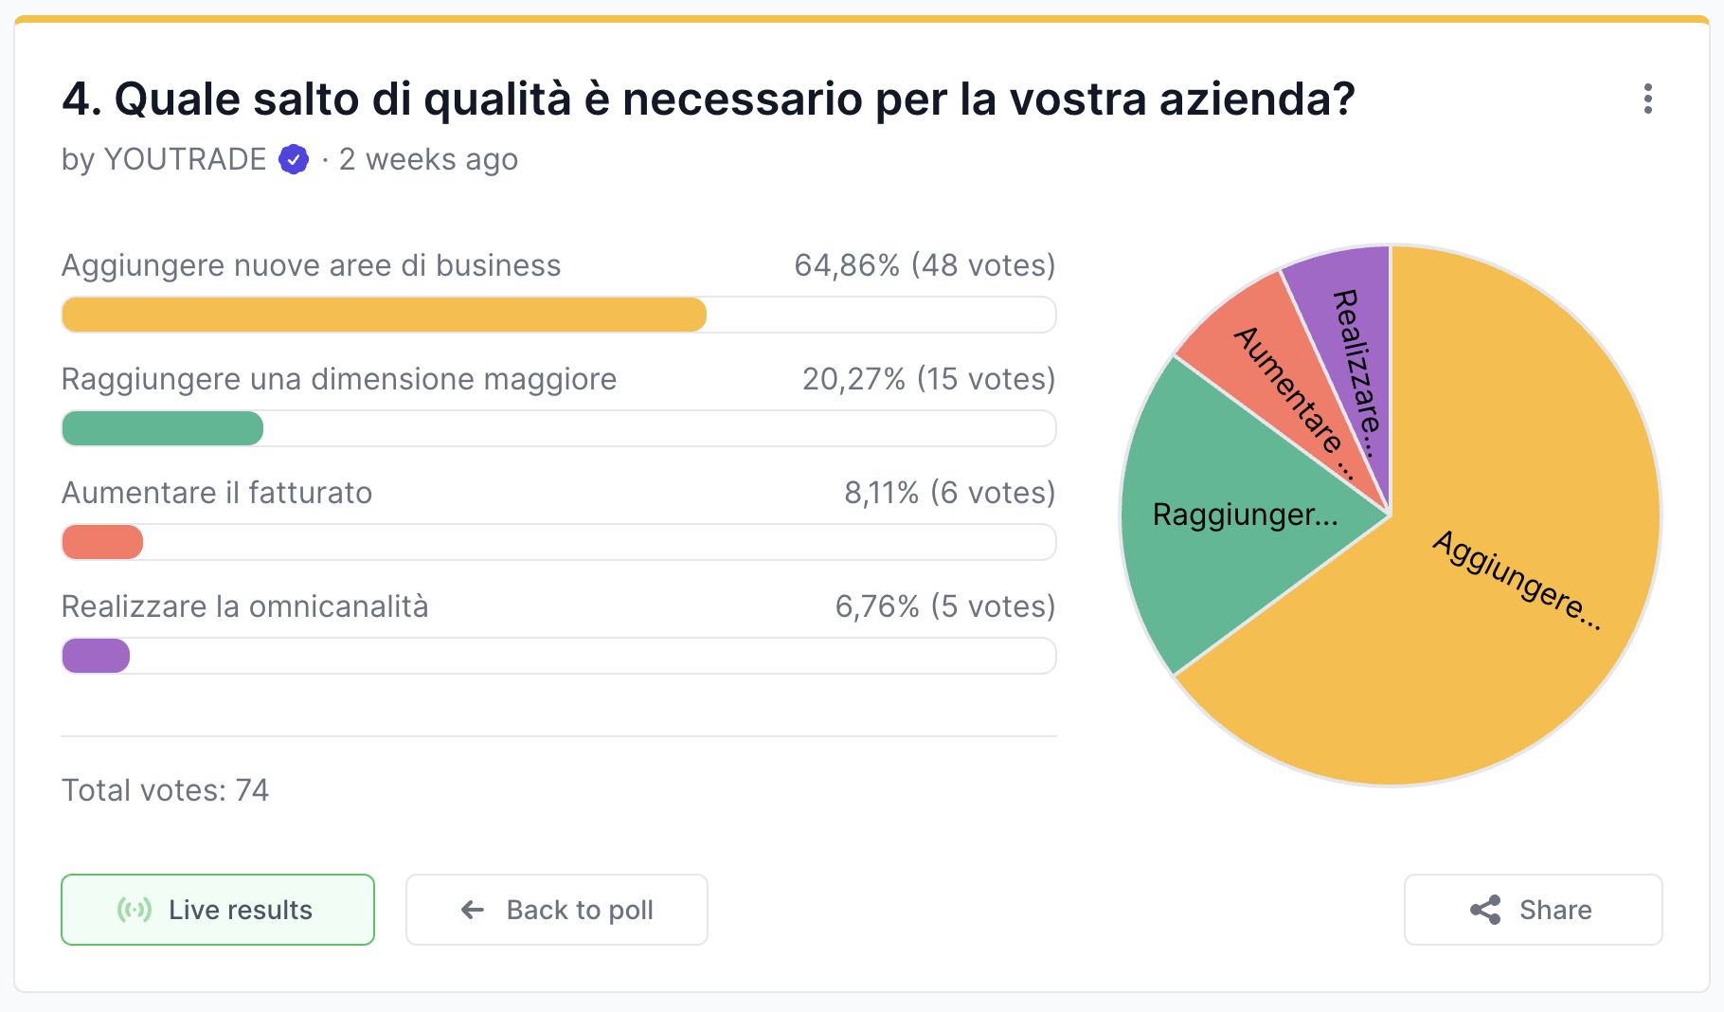
Task: Click the red Aumentare il fatturato bar
Action: (102, 542)
